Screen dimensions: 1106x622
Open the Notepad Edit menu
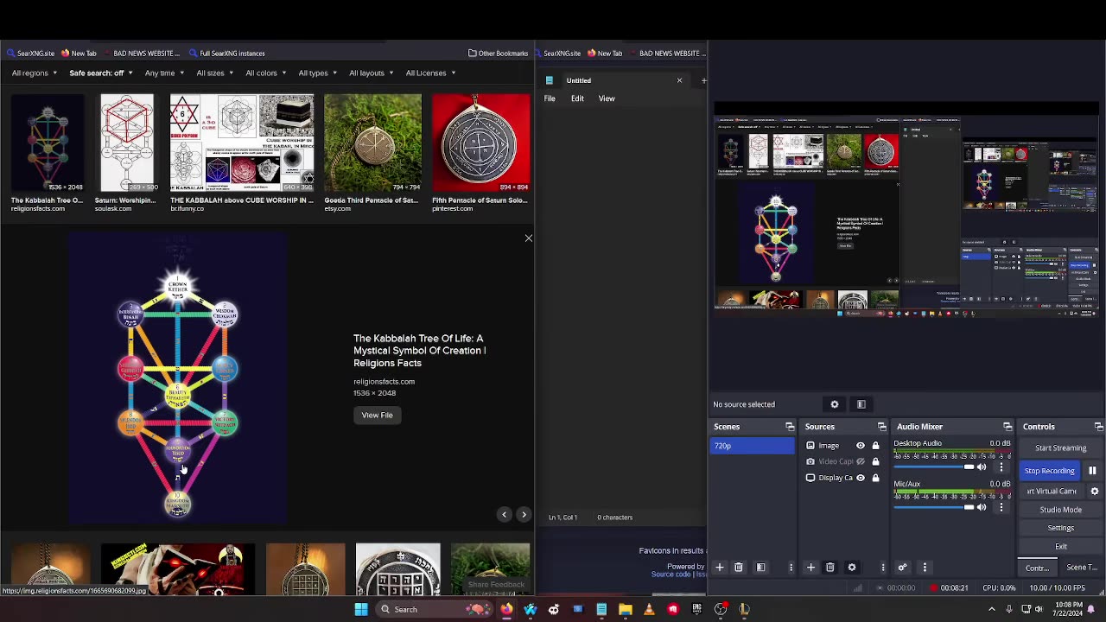pyautogui.click(x=577, y=98)
